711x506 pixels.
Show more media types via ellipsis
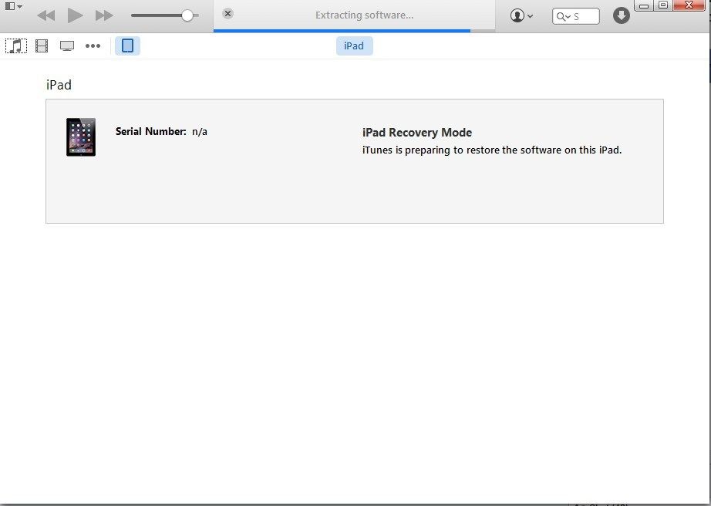93,46
